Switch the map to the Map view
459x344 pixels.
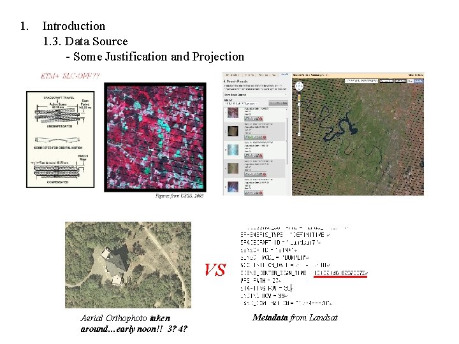[411, 81]
